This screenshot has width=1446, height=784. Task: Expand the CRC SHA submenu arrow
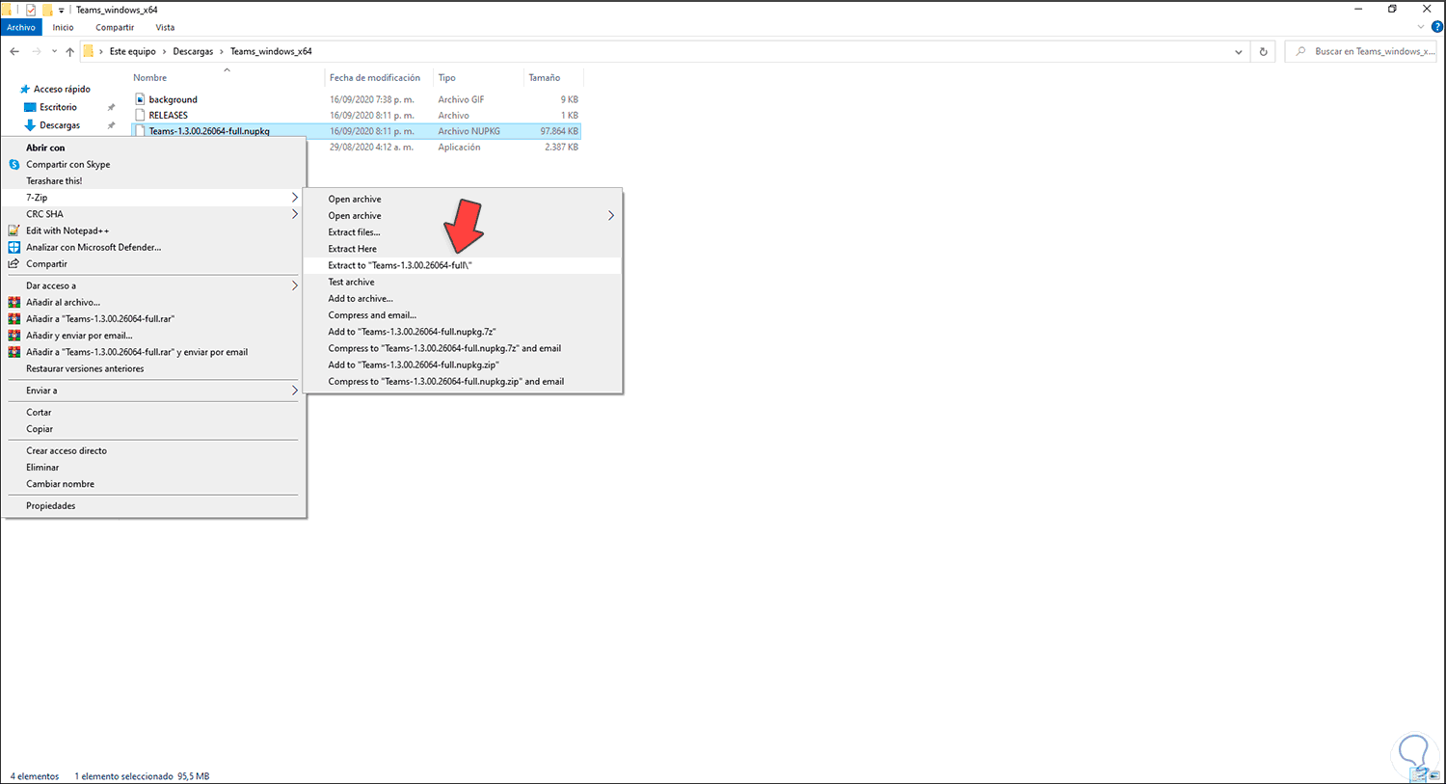coord(295,214)
